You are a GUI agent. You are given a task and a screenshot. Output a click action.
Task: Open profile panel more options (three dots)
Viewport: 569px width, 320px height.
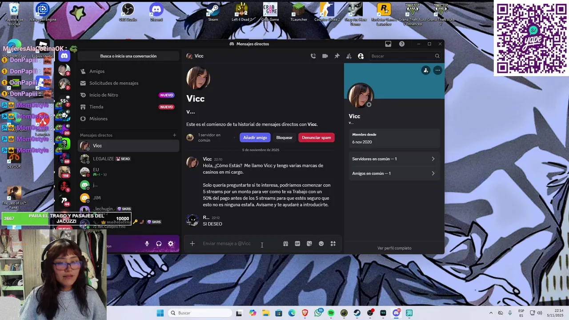[437, 70]
